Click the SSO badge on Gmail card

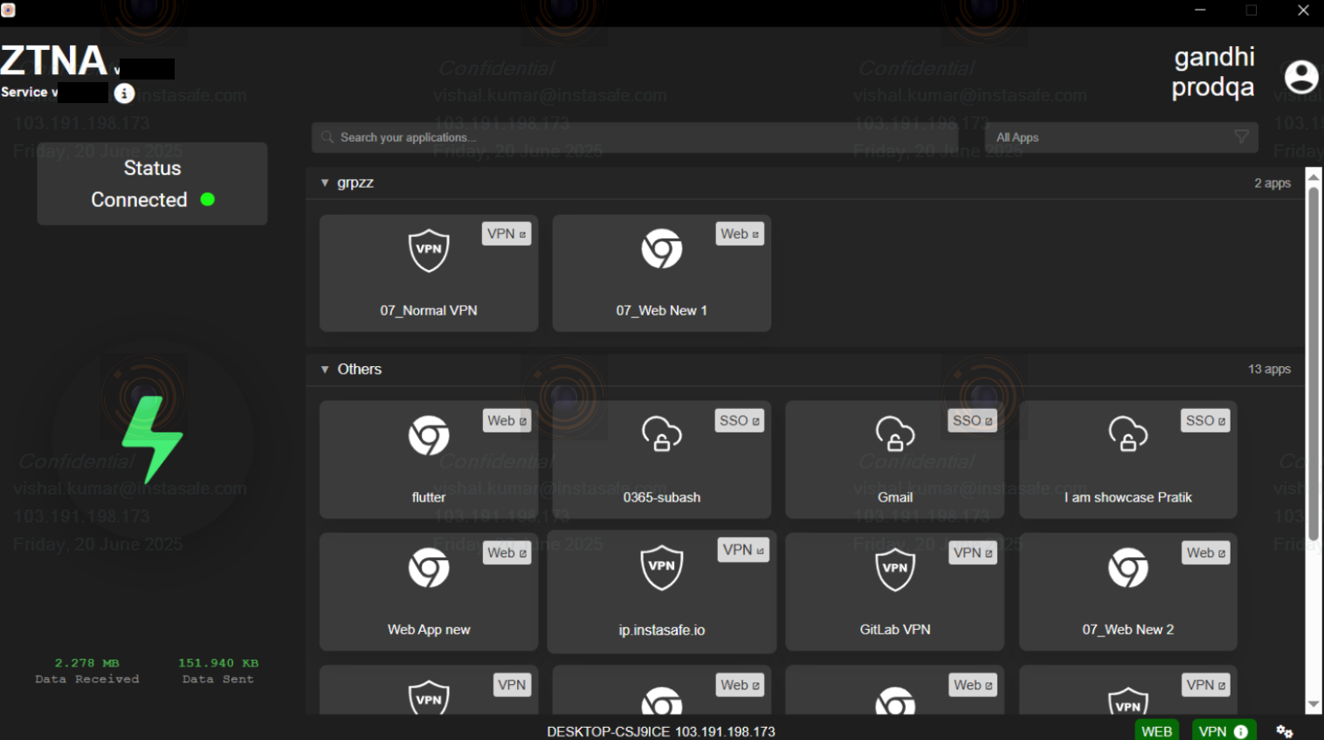973,420
